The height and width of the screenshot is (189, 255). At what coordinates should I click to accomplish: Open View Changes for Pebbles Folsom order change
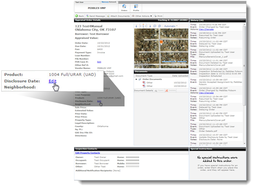click(x=206, y=93)
